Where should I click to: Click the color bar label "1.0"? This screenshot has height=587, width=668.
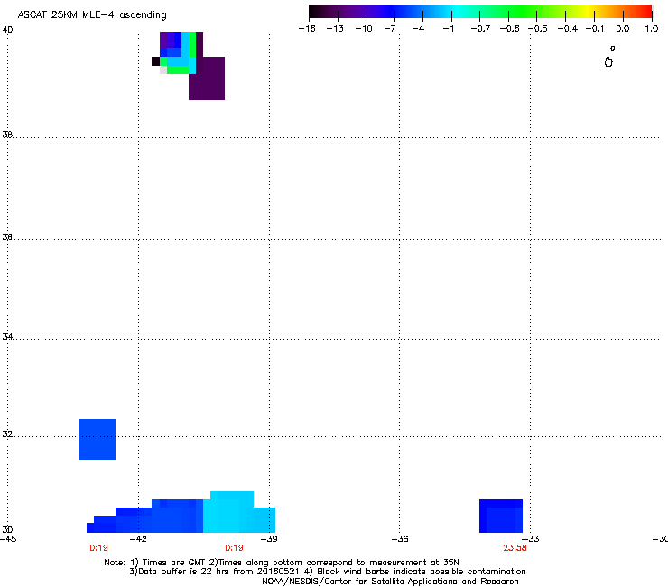click(652, 29)
